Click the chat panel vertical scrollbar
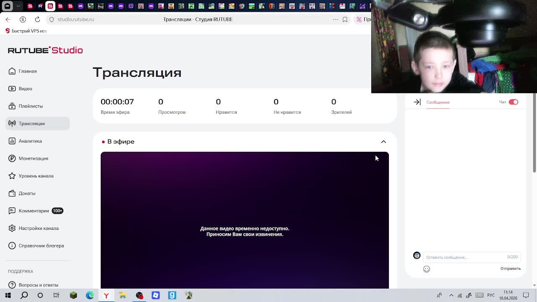 point(534,133)
